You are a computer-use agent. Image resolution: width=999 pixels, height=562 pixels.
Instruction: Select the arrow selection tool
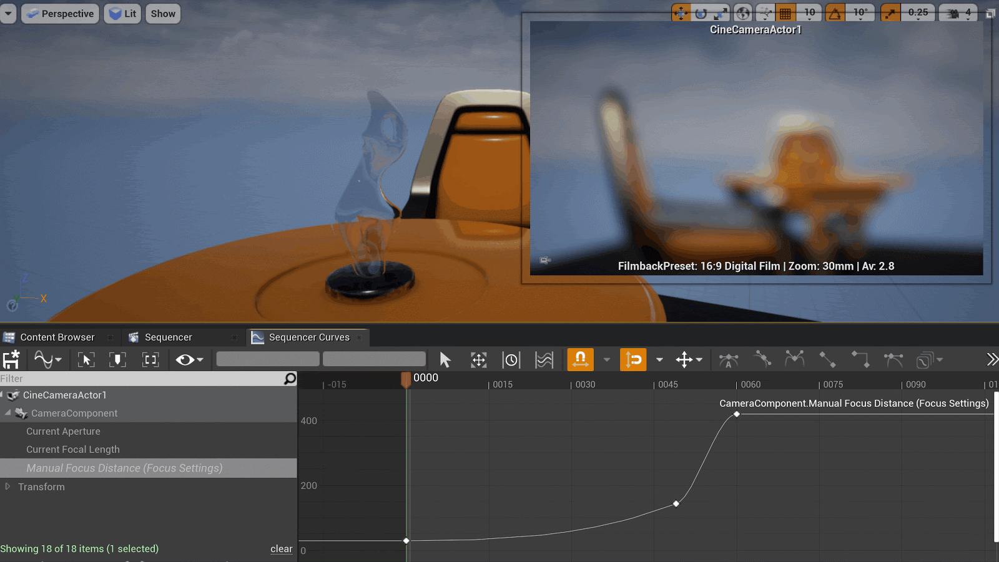point(445,359)
